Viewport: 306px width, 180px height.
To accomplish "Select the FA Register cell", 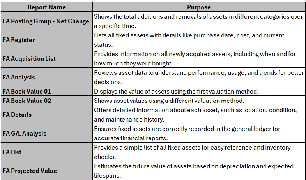I will pyautogui.click(x=47, y=40).
